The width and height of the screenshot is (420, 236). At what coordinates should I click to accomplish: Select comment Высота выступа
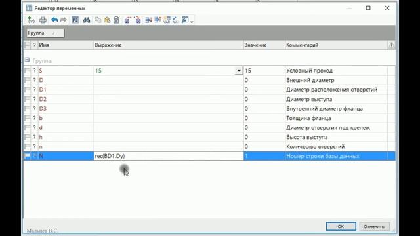click(x=307, y=137)
